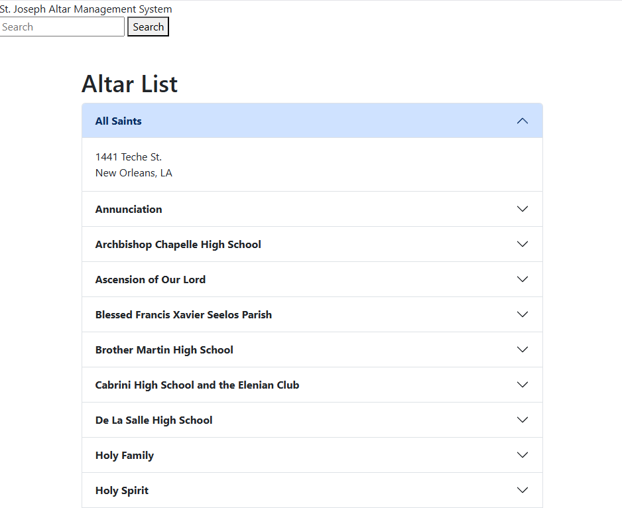Image resolution: width=622 pixels, height=508 pixels.
Task: Expand Blessed Francis Xavier Seelos Parish
Action: click(184, 314)
